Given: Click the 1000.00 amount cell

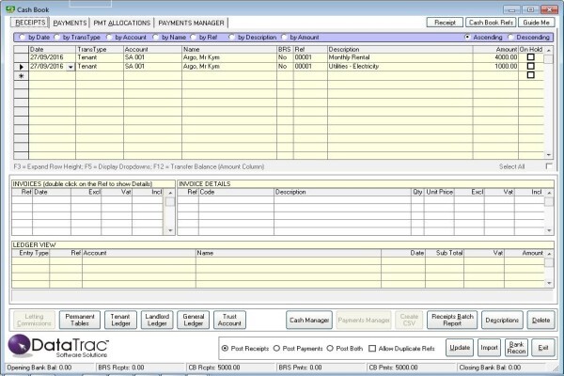Looking at the screenshot, I should coord(495,67).
